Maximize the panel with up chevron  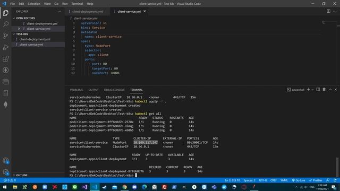click(x=330, y=90)
